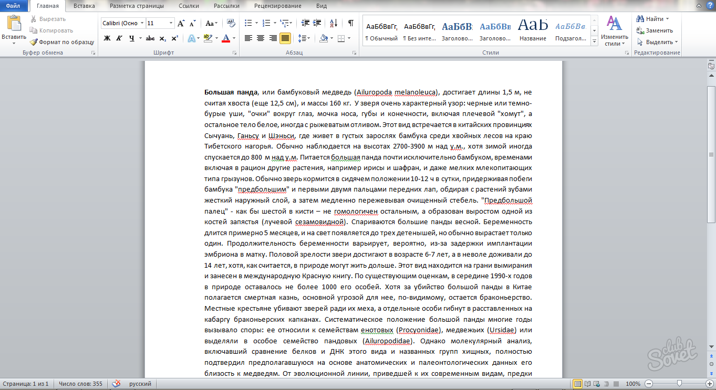The image size is (716, 390).
Task: Align text left
Action: coord(248,38)
